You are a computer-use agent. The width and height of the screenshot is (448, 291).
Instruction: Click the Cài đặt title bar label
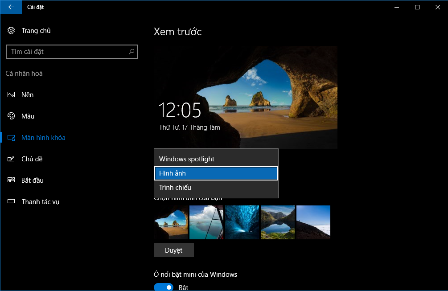[35, 7]
